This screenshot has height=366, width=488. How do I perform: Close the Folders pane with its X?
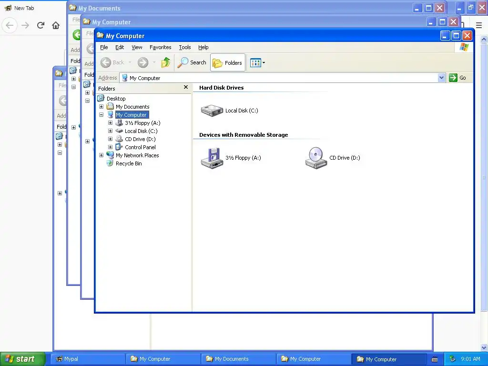tap(186, 87)
